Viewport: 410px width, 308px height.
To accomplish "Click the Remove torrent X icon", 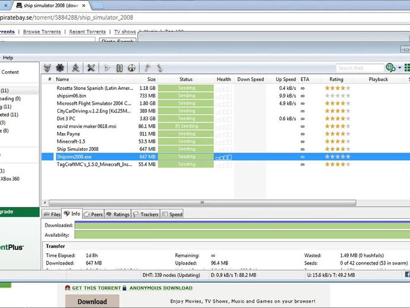I will [91, 68].
